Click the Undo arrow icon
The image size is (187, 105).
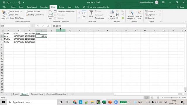pos(8,2)
